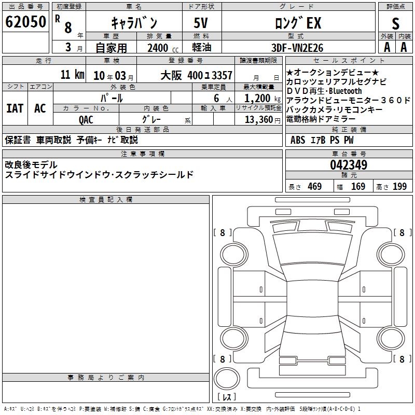Select car name キャラバン

tap(134, 23)
